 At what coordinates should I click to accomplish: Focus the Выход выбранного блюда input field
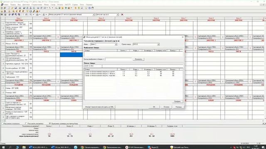point(118,59)
